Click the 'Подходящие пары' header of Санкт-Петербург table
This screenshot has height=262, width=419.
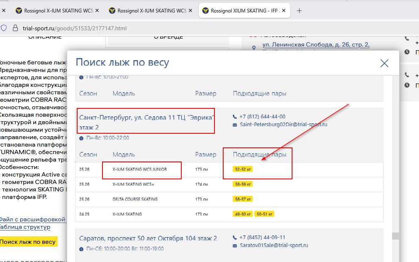[x=259, y=154]
